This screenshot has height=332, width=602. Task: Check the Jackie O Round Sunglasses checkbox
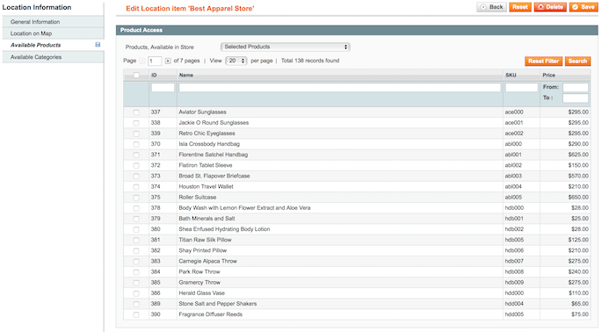(x=136, y=123)
